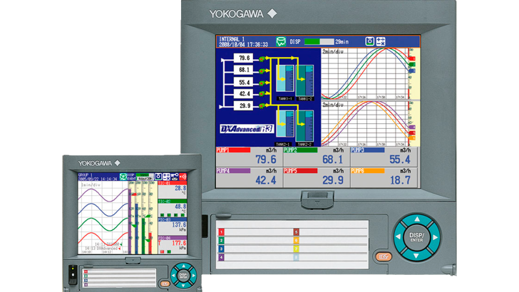
Task: Click red channel 1 label on large panel
Action: tap(221, 232)
